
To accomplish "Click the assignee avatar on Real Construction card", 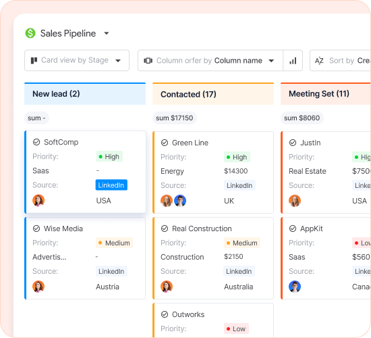I will 167,287.
